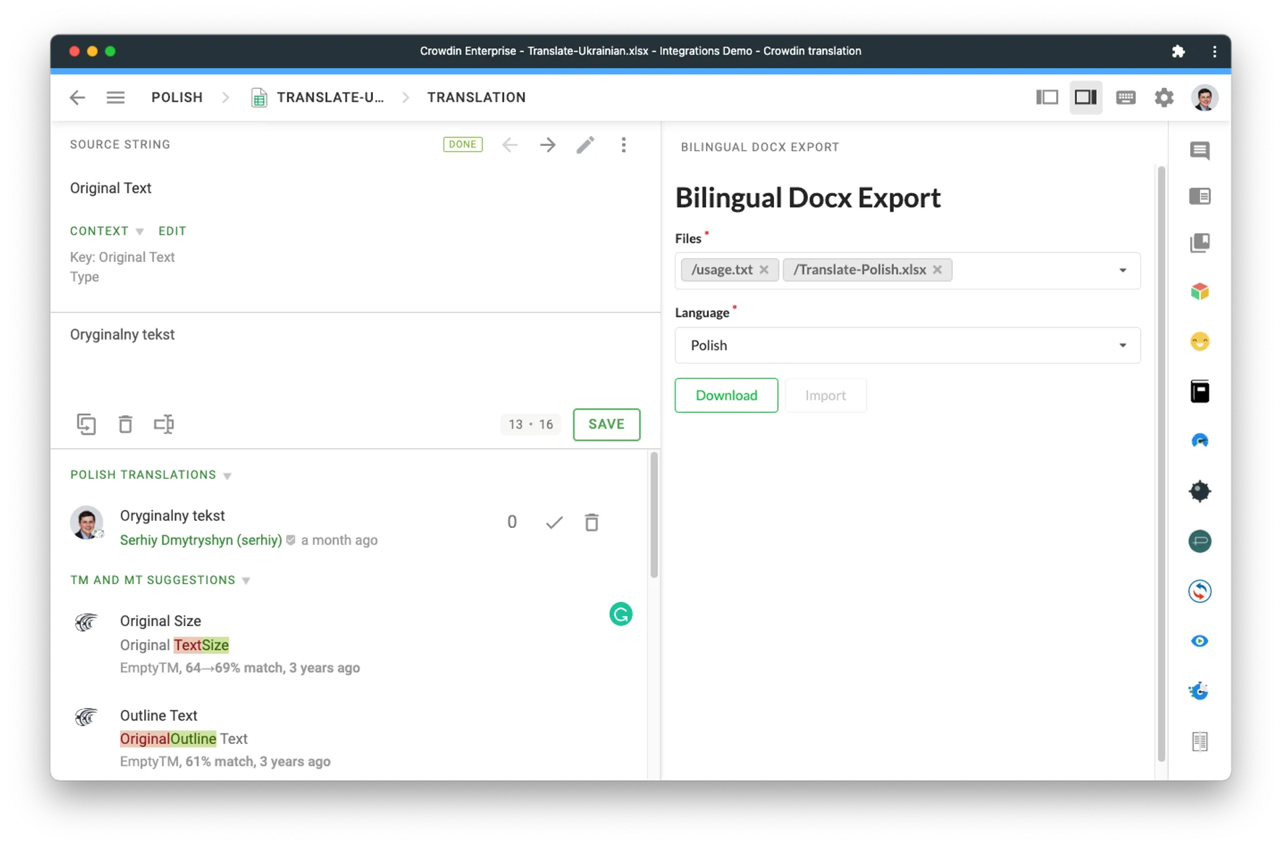This screenshot has height=846, width=1281.
Task: Open source string more options menu
Action: click(623, 145)
